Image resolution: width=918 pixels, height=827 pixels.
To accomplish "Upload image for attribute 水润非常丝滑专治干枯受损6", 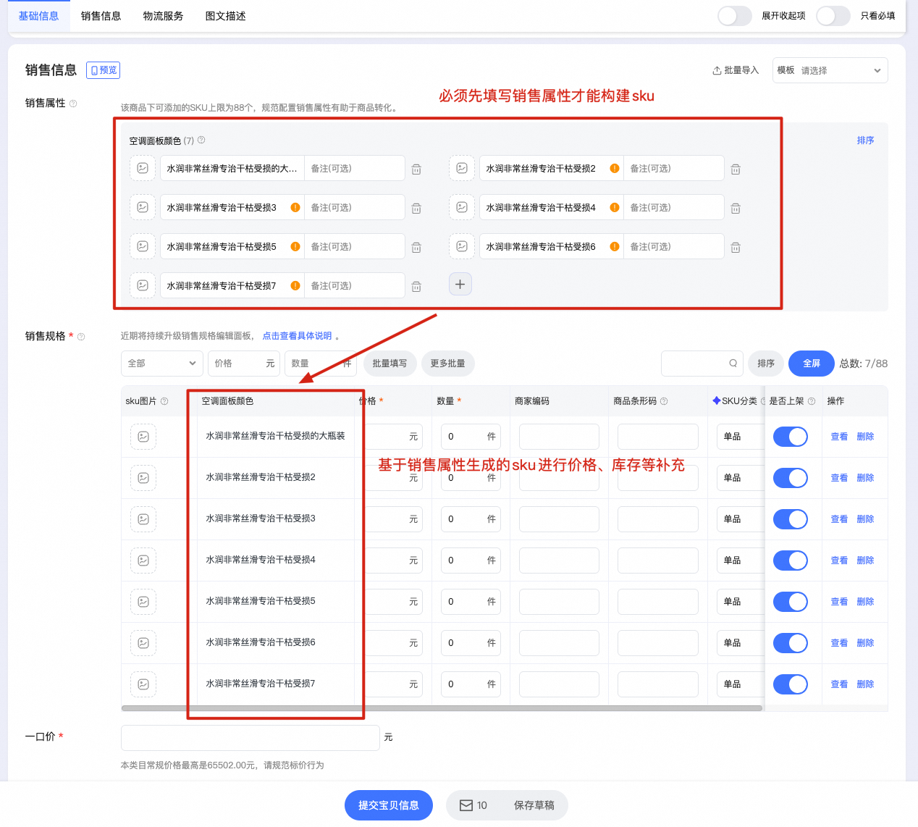I will point(462,246).
